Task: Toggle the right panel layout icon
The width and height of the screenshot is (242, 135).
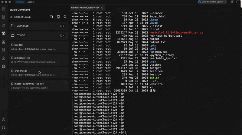Action: [x=238, y=2]
